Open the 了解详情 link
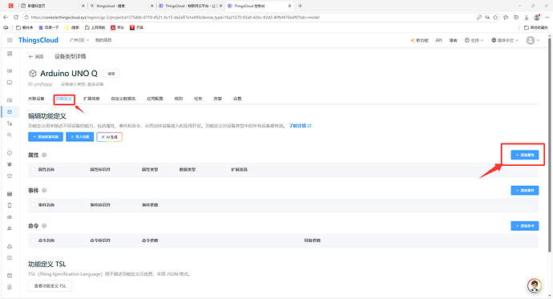 (x=300, y=126)
